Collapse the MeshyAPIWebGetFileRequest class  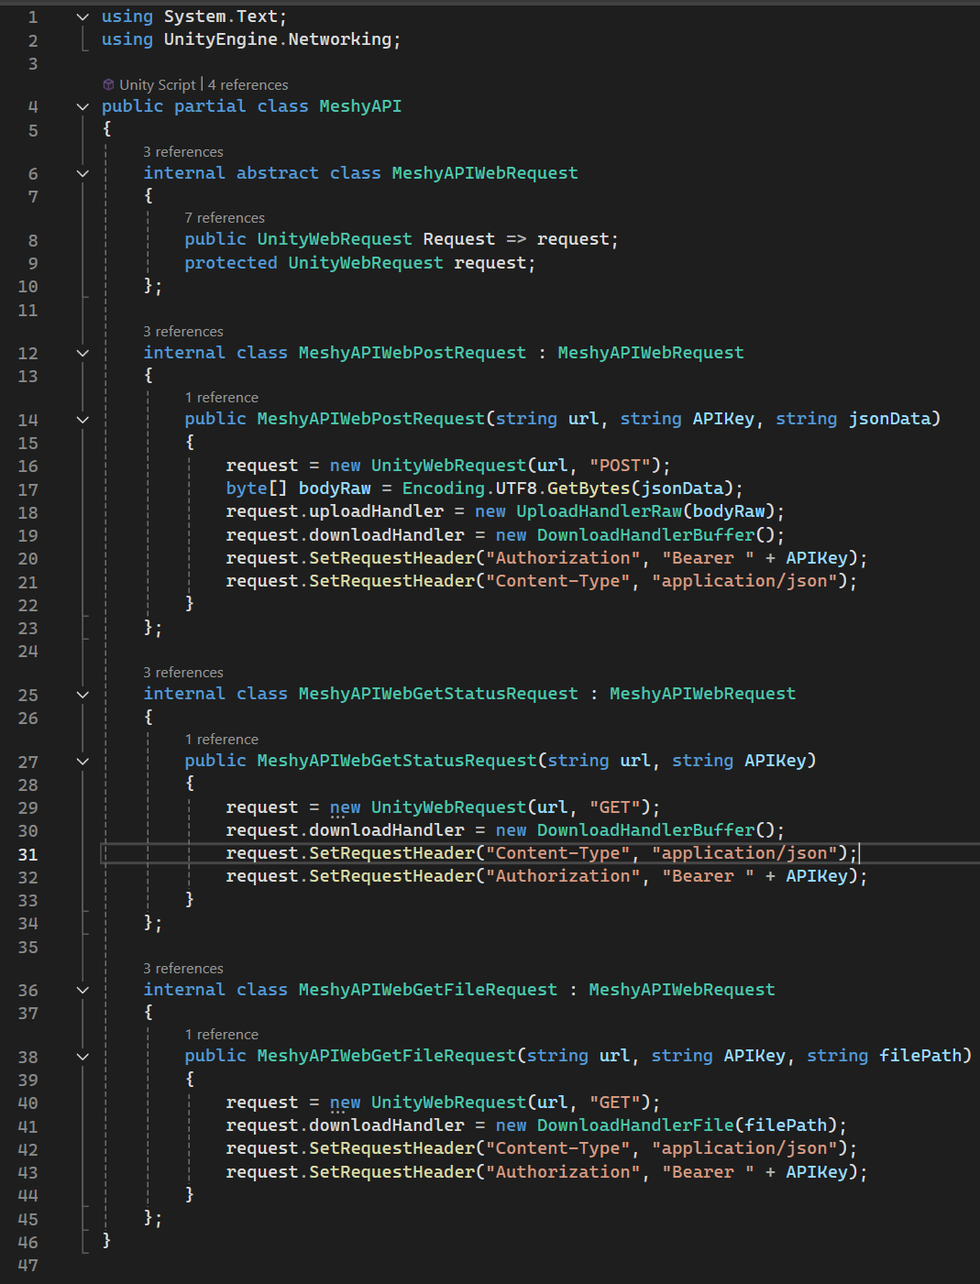[83, 990]
